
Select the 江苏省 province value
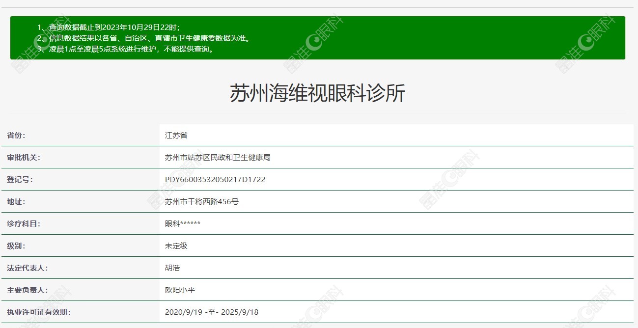pos(176,135)
